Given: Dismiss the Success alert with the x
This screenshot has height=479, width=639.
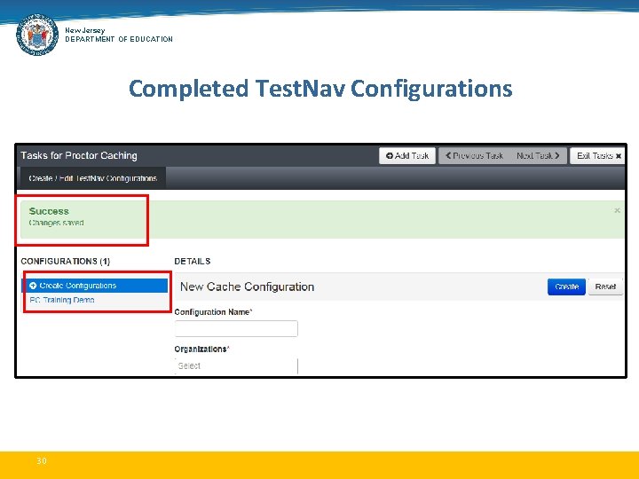Looking at the screenshot, I should 617,210.
